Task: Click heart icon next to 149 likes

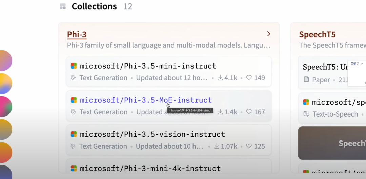Action: [x=249, y=78]
